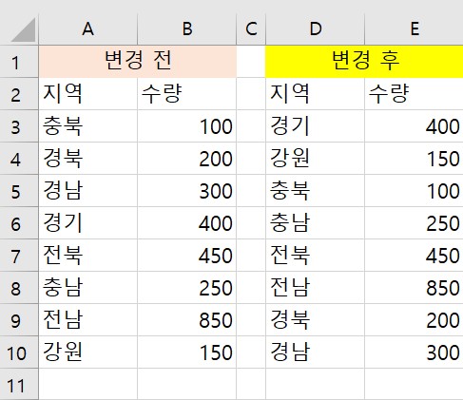Select cell B3 with value 100
This screenshot has width=463, height=400.
coord(187,126)
